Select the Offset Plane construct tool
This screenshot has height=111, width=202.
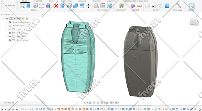121,6
